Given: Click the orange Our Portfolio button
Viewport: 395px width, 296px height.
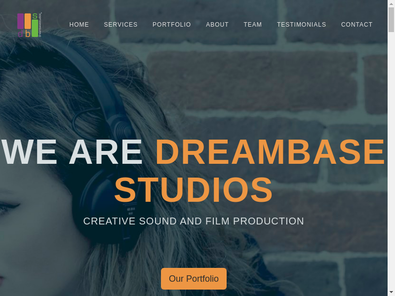Looking at the screenshot, I should (x=194, y=279).
